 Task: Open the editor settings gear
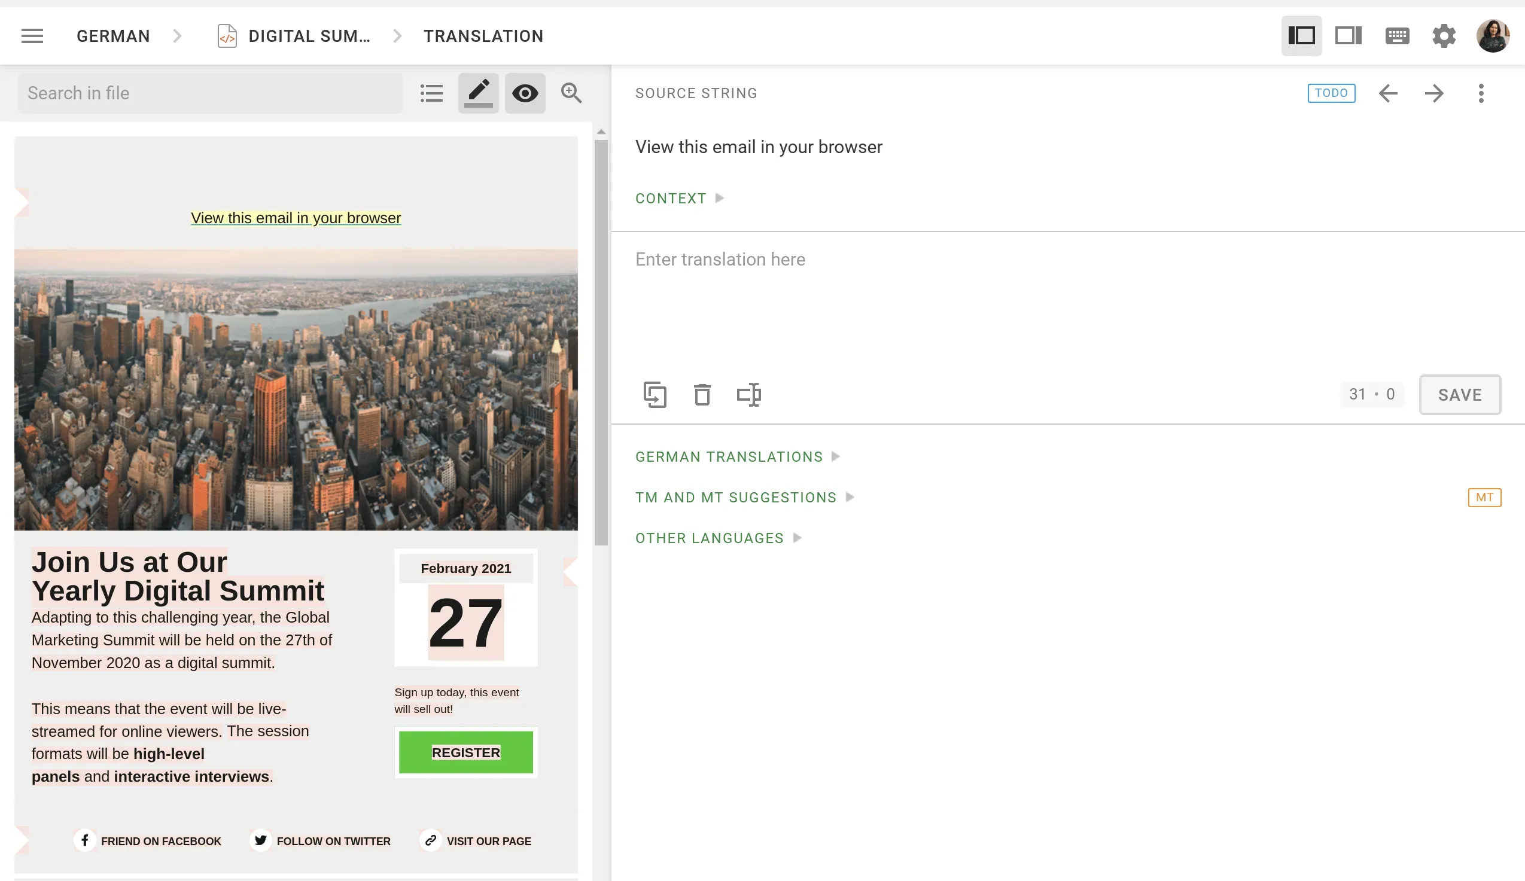(1444, 36)
